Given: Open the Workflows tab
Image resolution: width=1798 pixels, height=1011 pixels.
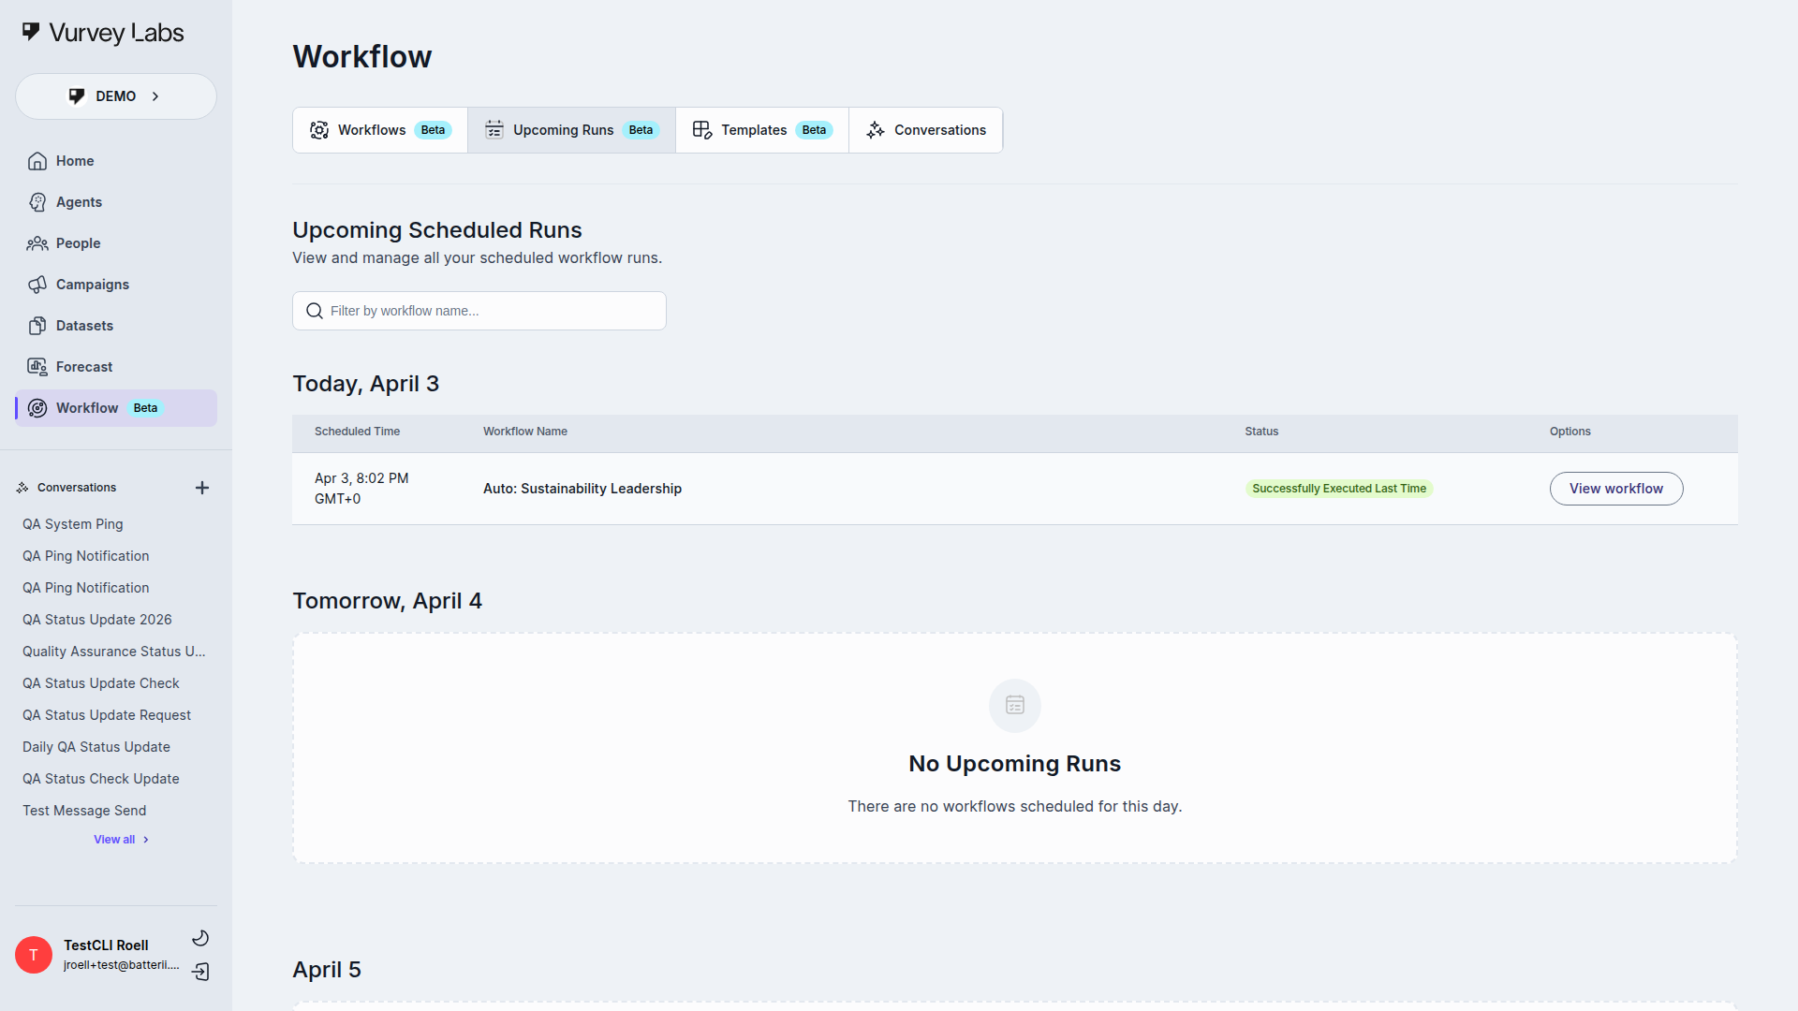Looking at the screenshot, I should click(x=379, y=130).
